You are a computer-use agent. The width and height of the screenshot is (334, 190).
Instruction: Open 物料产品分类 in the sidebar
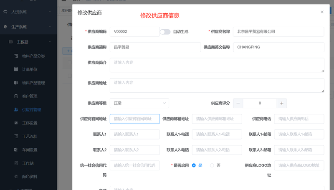33,56
